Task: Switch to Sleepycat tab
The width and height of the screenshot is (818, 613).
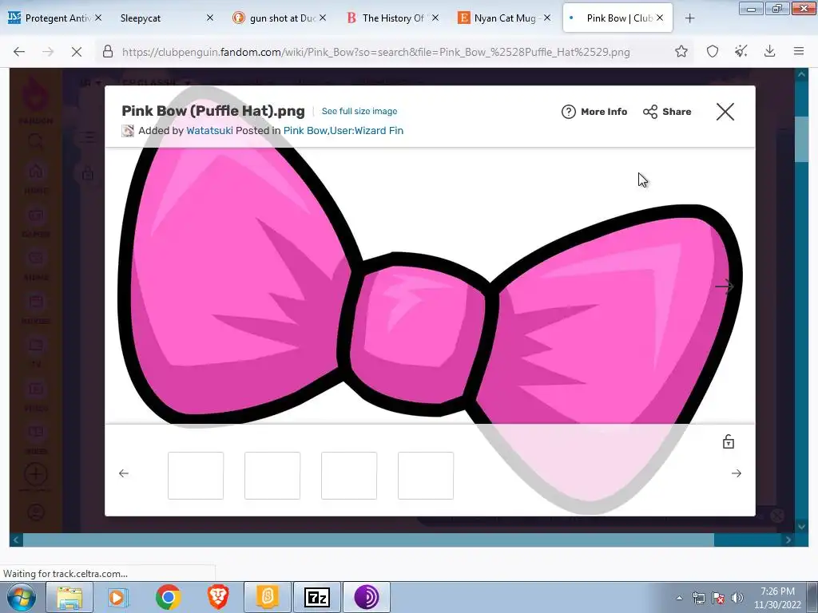Action: coord(157,18)
